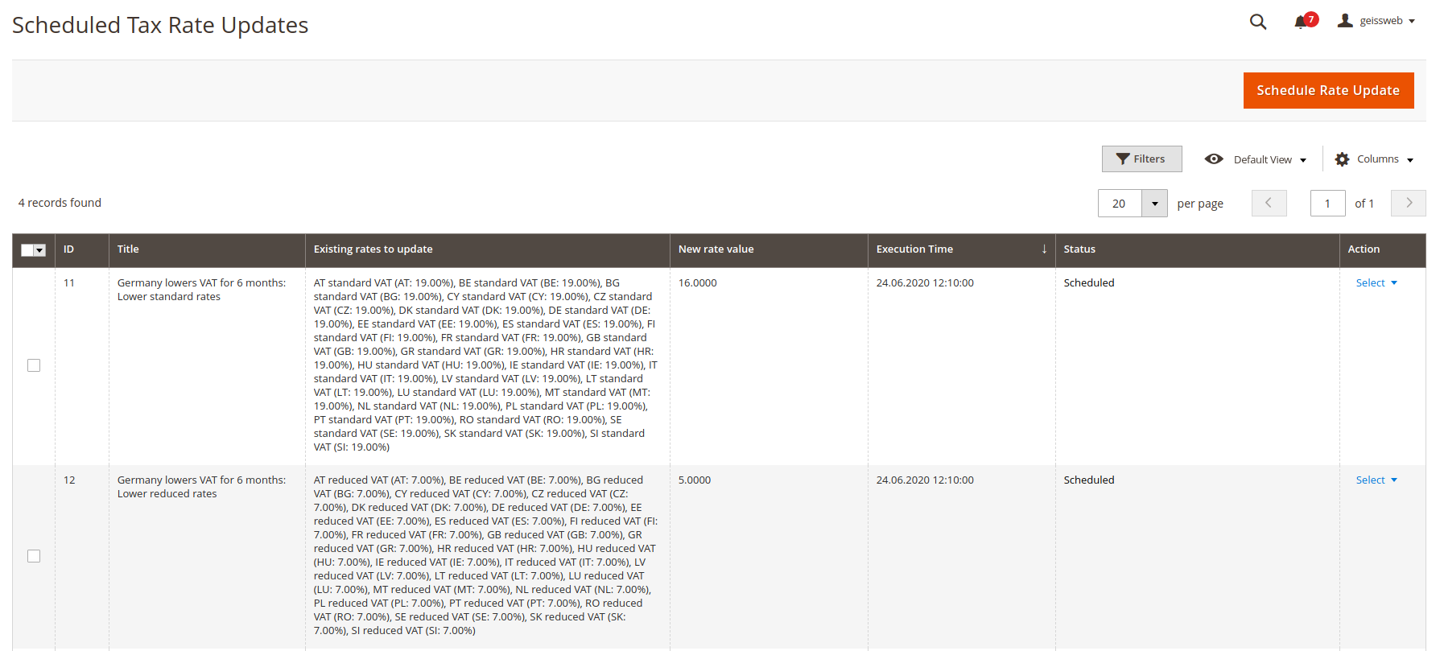Click the new rate value 5.0000
The width and height of the screenshot is (1440, 651).
[x=694, y=480]
